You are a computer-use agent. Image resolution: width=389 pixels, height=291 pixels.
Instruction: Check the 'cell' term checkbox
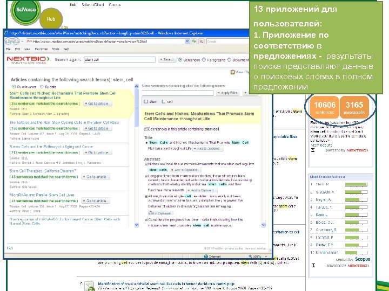pos(164,101)
